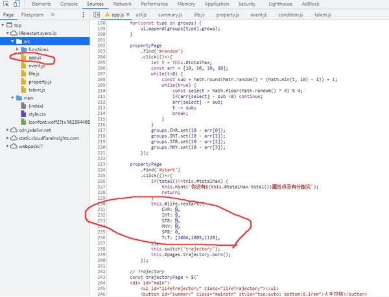Screen dimensions: 389x297
Task: Open the event.js editor tab
Action: (x=259, y=15)
